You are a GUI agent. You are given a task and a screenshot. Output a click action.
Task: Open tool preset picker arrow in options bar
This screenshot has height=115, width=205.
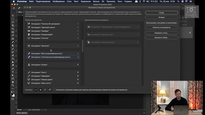tap(22, 8)
